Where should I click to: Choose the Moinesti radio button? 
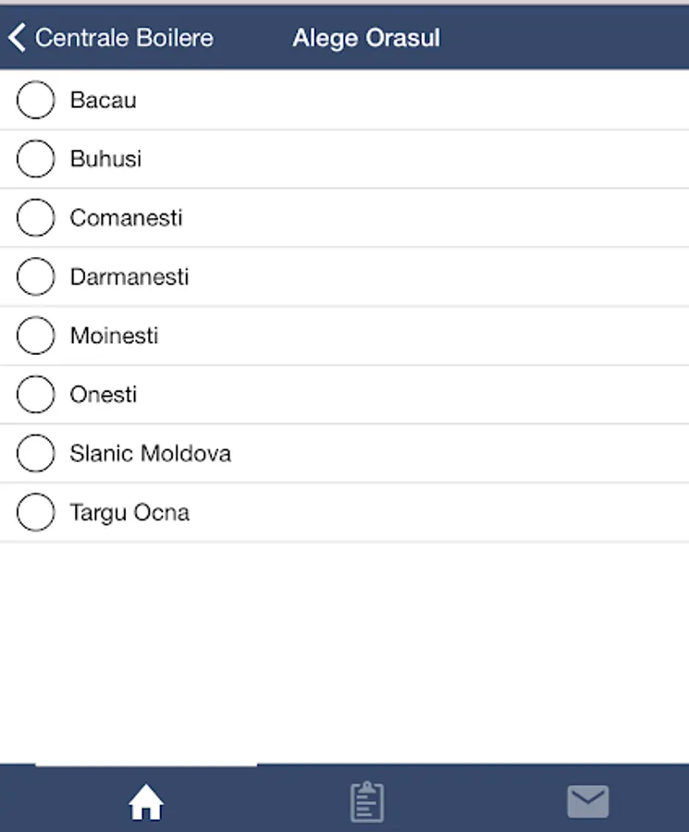36,336
